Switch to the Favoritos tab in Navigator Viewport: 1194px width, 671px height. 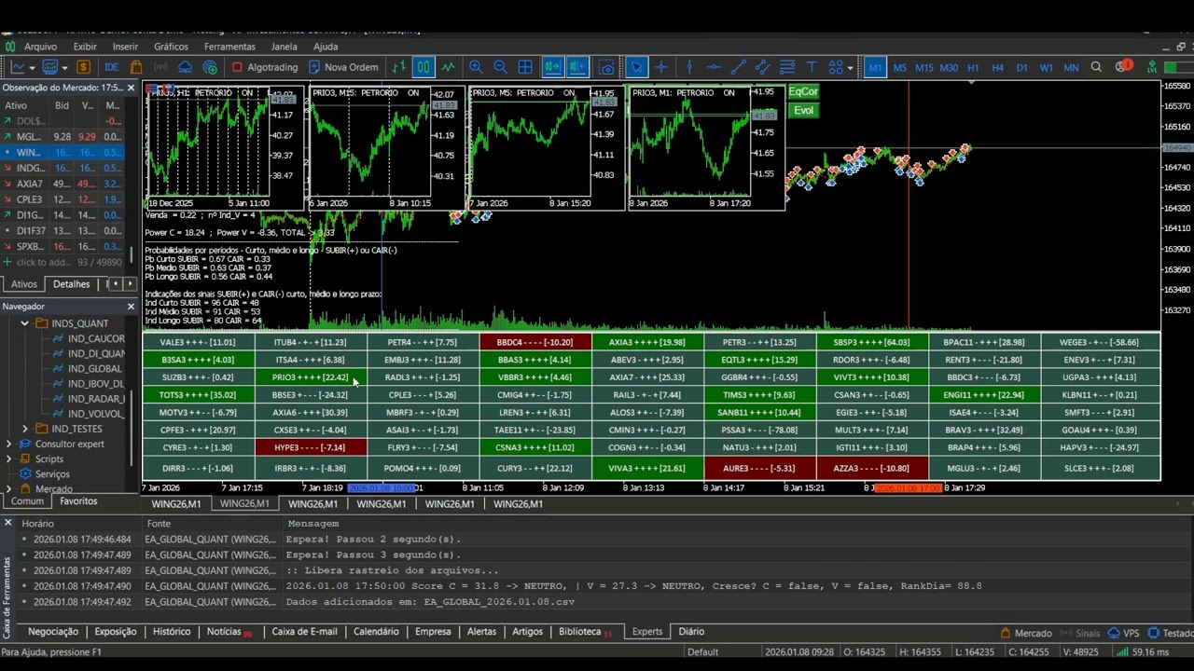click(78, 501)
